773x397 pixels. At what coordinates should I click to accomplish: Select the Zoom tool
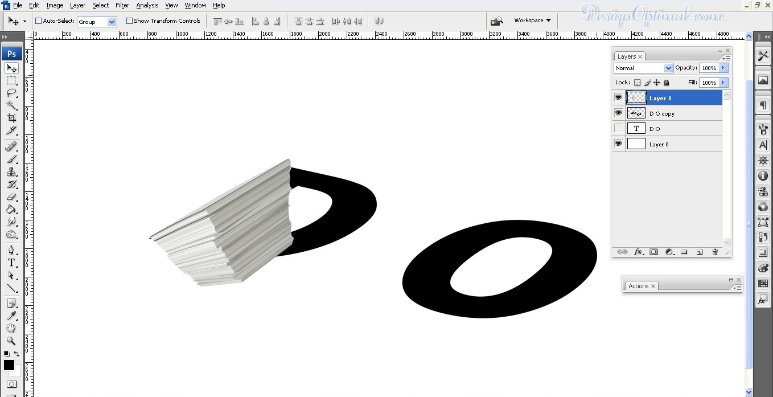[11, 341]
